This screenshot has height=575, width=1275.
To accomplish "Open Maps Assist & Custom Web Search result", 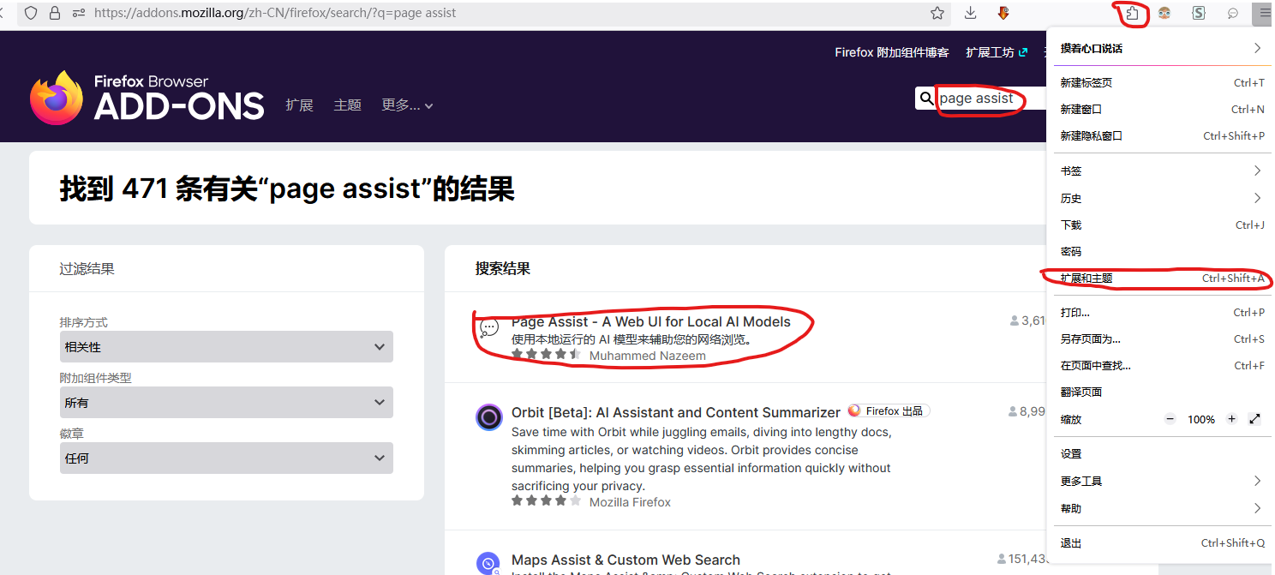I will click(x=626, y=560).
